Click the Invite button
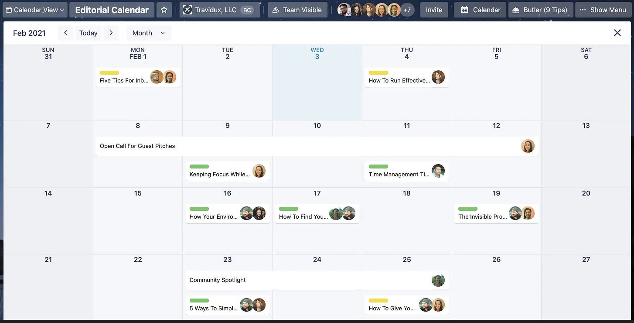 (434, 10)
